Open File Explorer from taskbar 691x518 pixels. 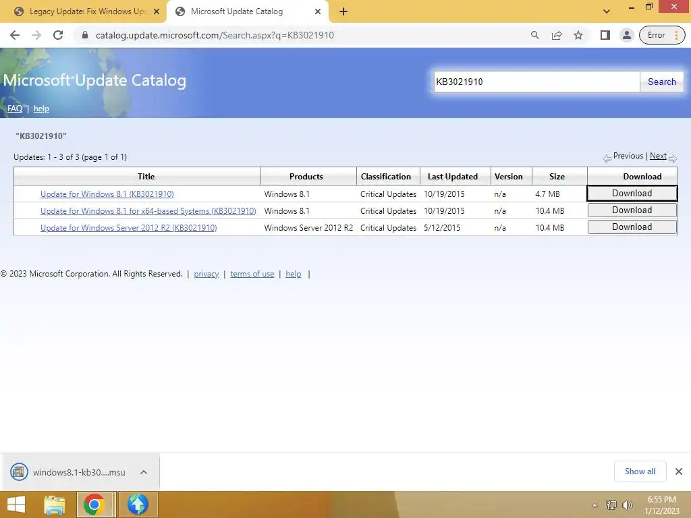[54, 505]
